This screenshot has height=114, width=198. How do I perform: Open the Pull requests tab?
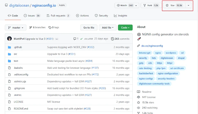click(58, 16)
